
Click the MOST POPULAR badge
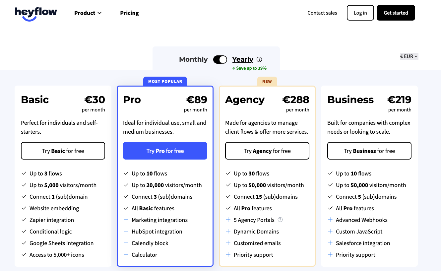point(165,81)
